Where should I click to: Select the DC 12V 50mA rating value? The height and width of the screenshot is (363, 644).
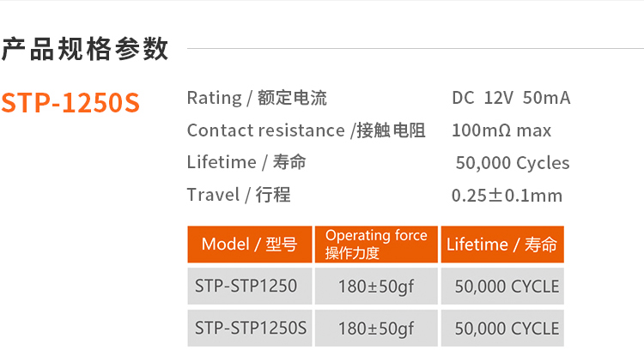coord(511,98)
